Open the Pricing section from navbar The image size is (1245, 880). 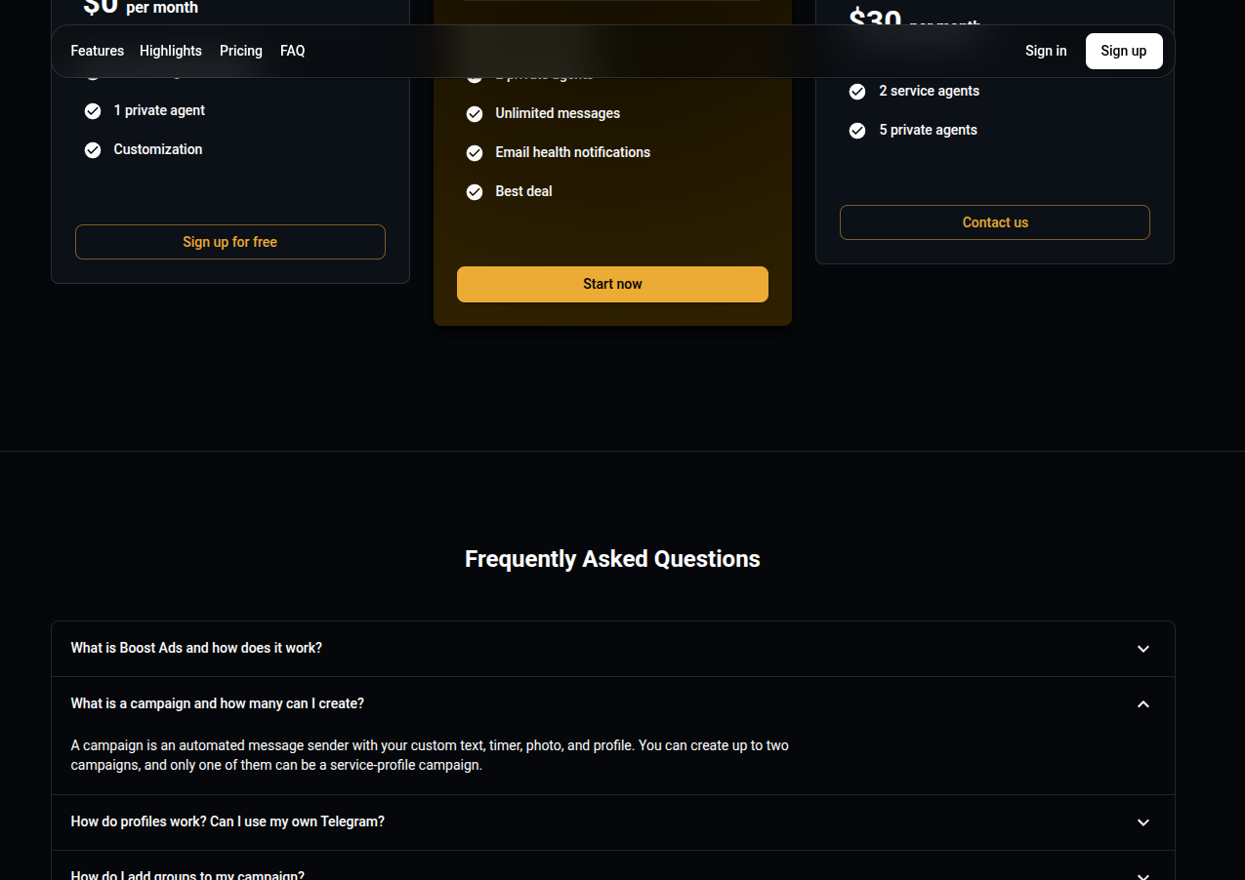point(240,51)
